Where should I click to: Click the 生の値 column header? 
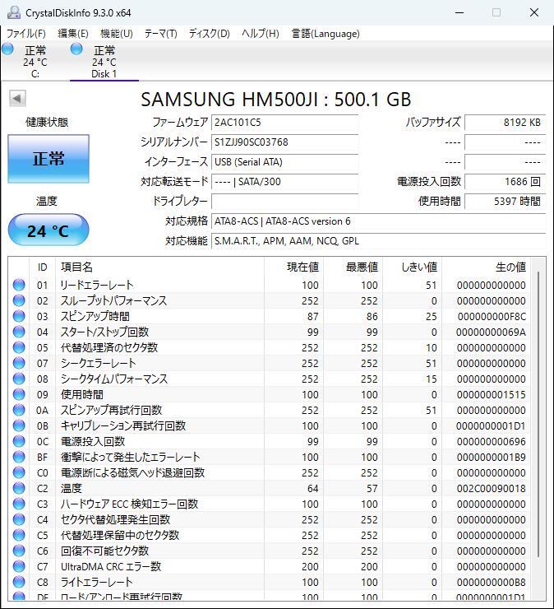click(x=487, y=267)
